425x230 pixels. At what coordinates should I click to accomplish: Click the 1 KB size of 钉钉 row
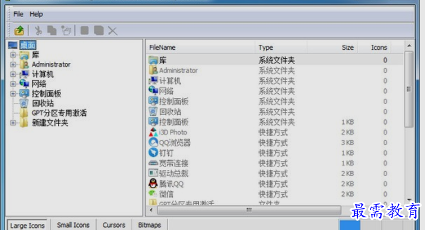(348, 153)
